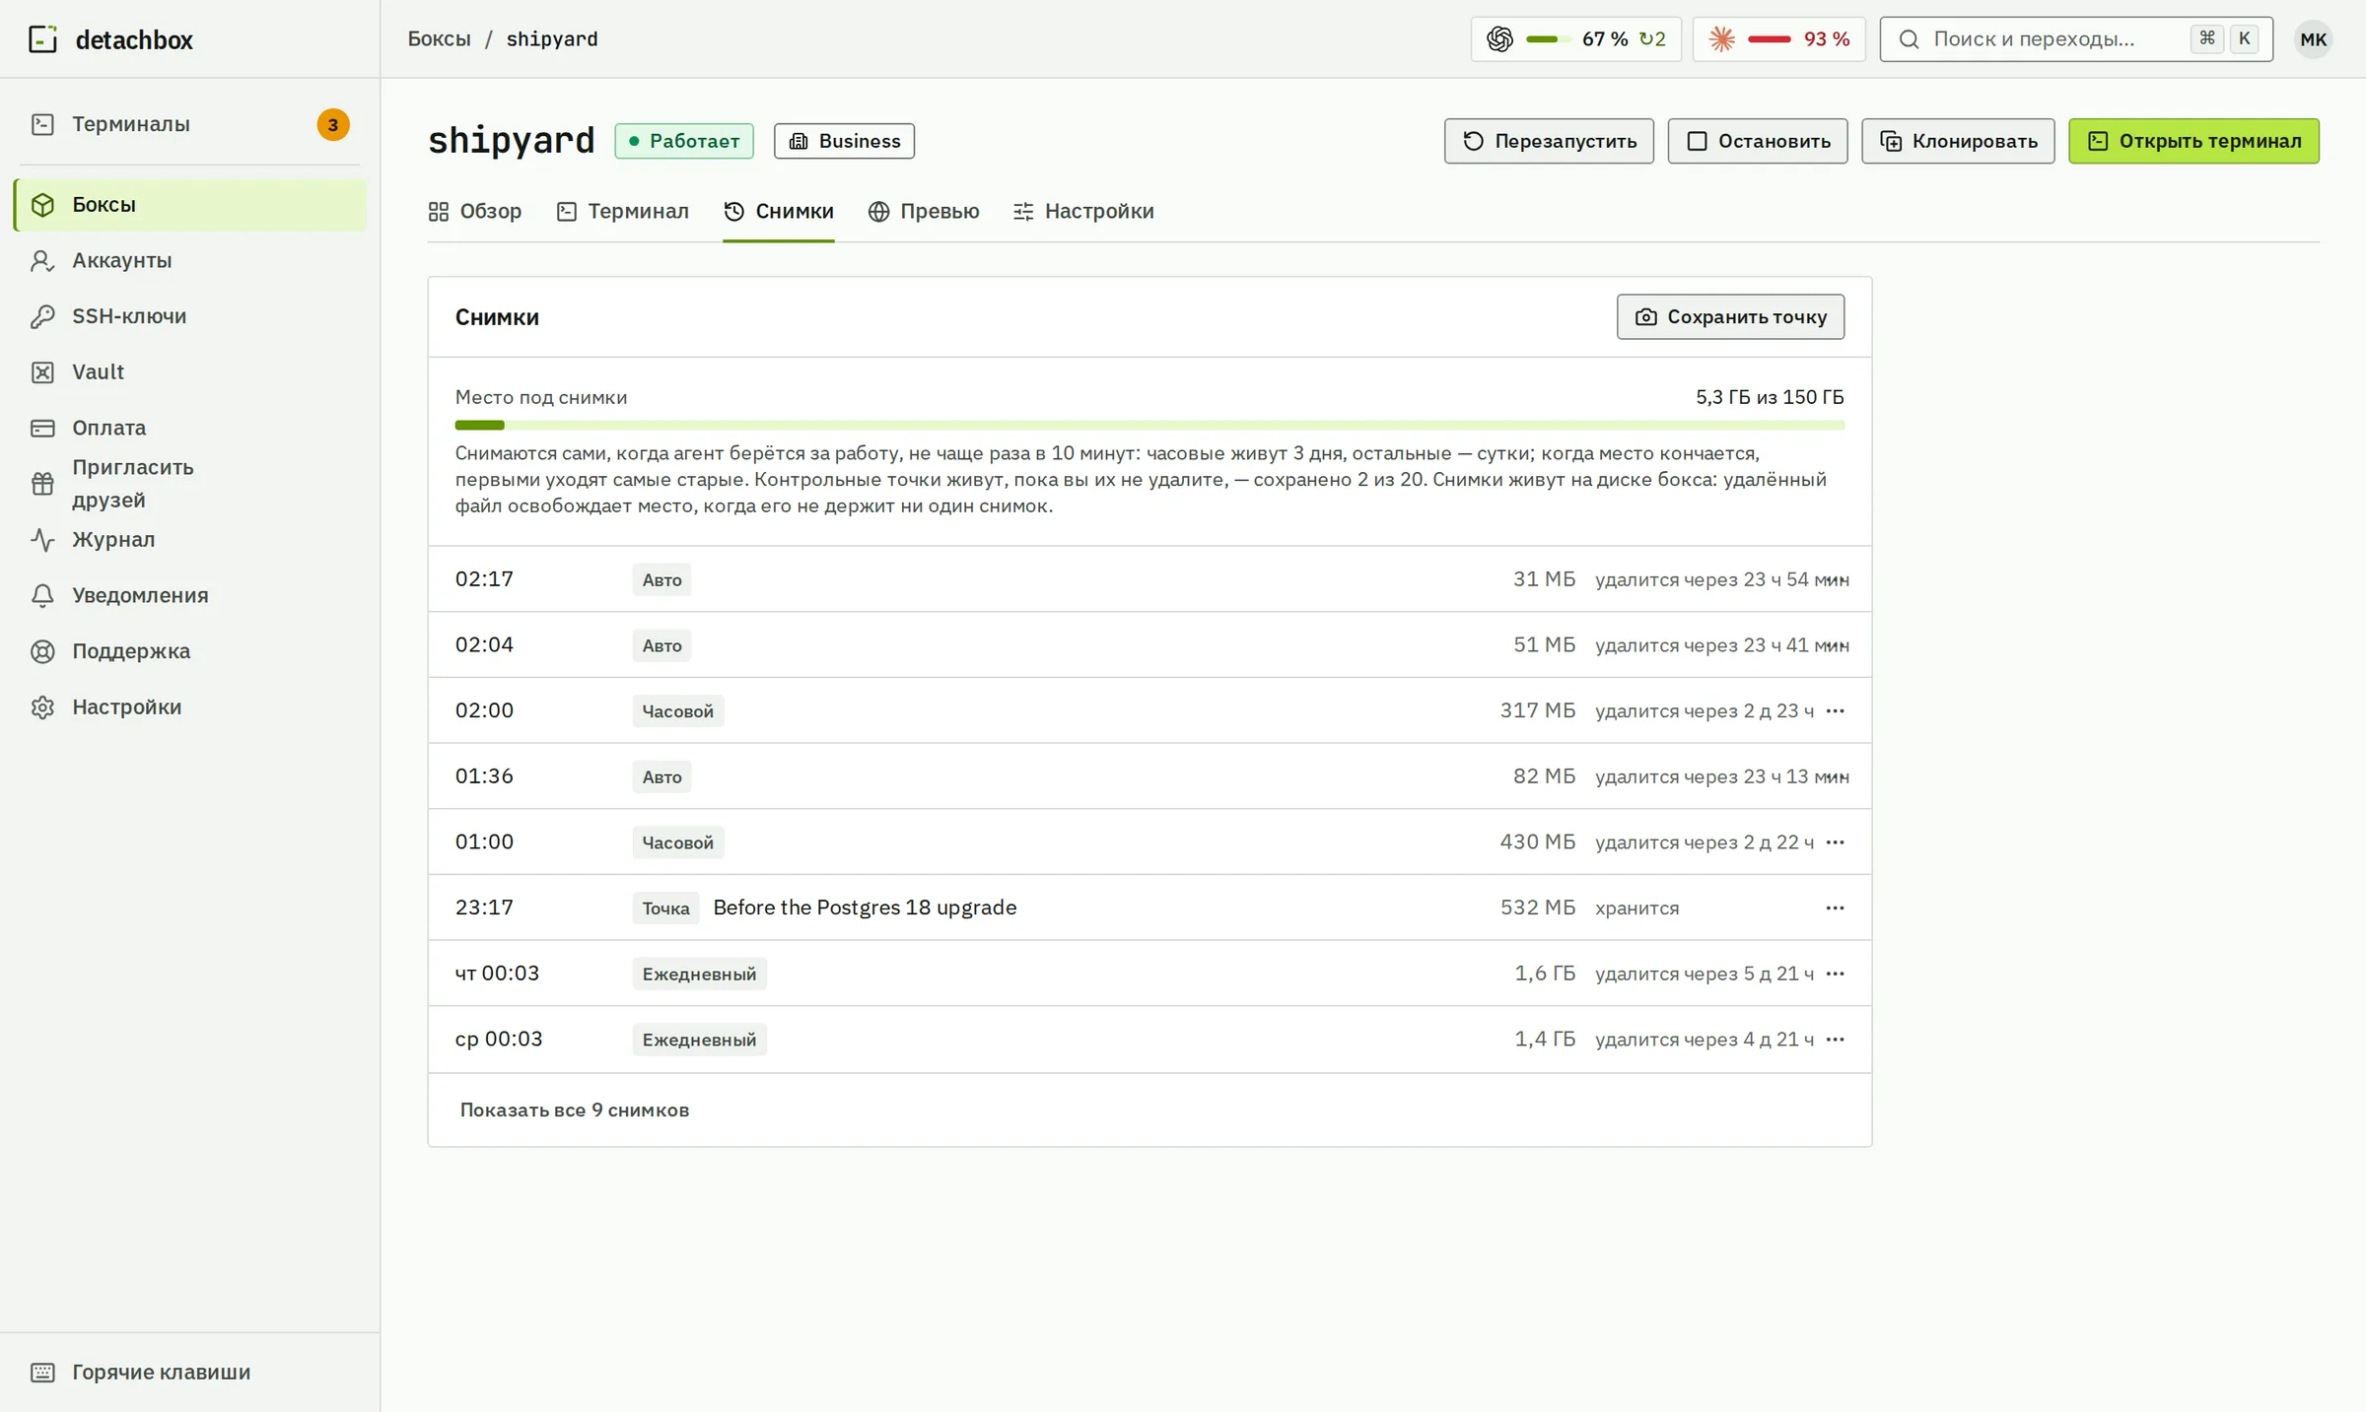Image resolution: width=2366 pixels, height=1412 pixels.
Task: Switch to the Превью tab
Action: [924, 212]
